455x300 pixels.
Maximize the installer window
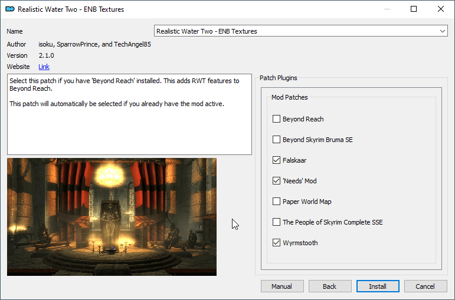(414, 9)
